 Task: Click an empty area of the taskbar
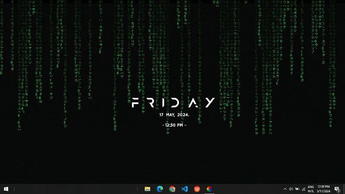pyautogui.click(x=86, y=189)
